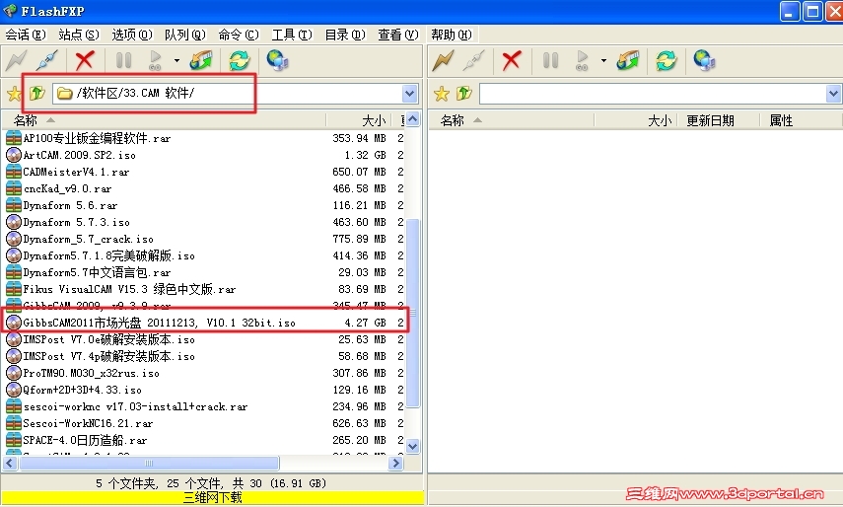Click the left pane Connect lightning icon

pyautogui.click(x=16, y=60)
